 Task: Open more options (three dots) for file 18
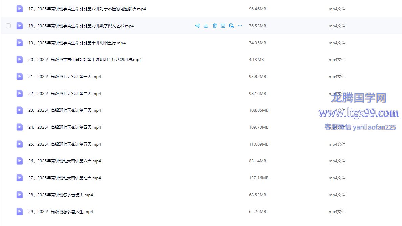(240, 26)
